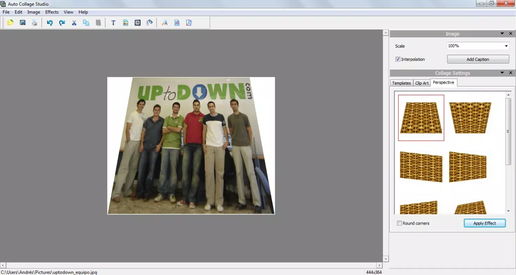Open the Help menu
Screen dimensions: 516x275
83,12
